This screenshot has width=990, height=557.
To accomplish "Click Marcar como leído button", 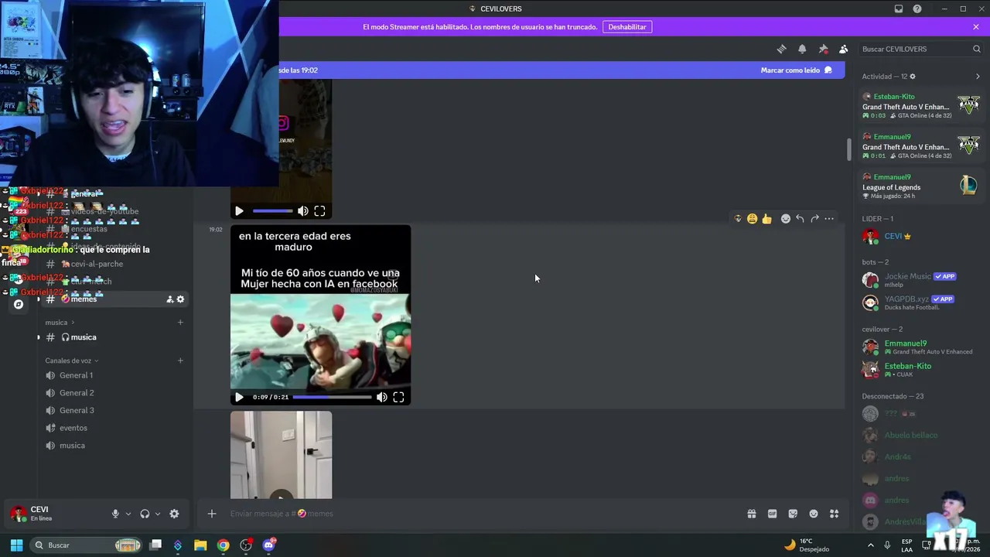I will click(x=796, y=70).
